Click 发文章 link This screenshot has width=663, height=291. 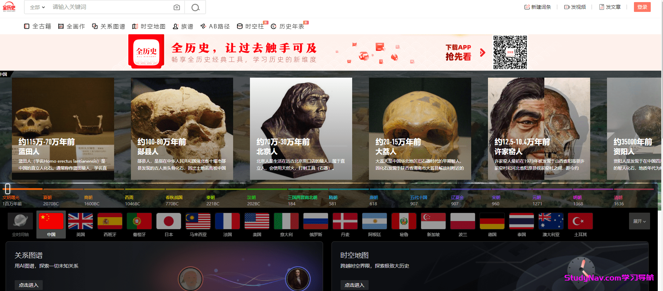click(610, 7)
